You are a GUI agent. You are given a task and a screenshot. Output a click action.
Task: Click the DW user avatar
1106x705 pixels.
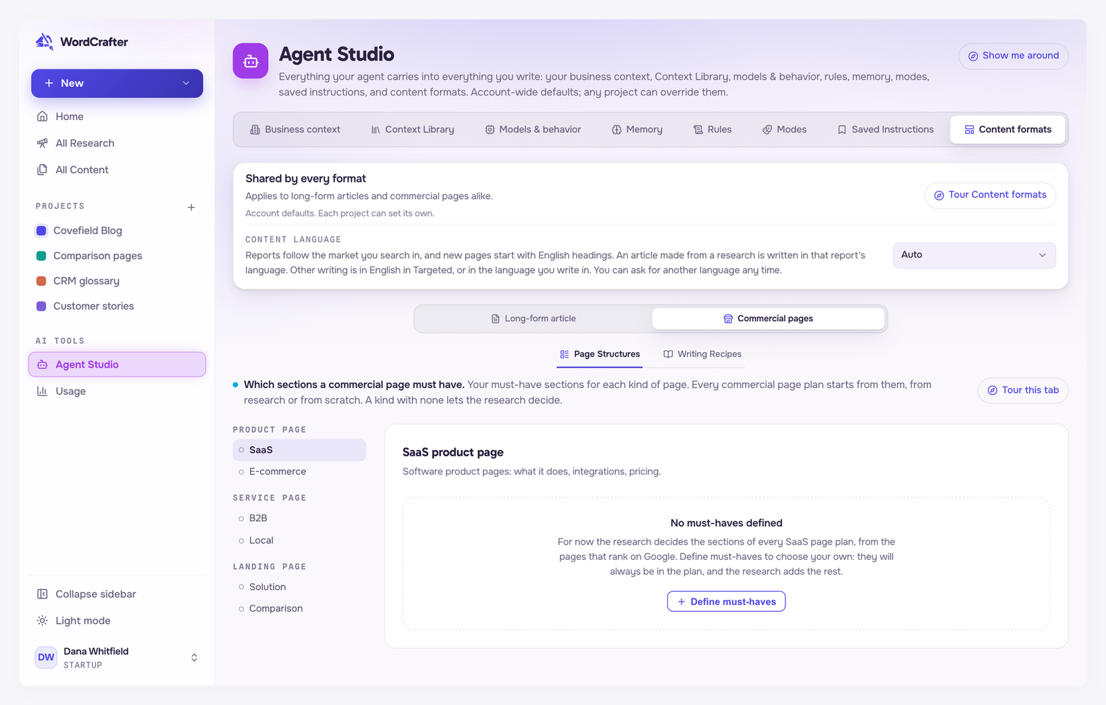[46, 657]
